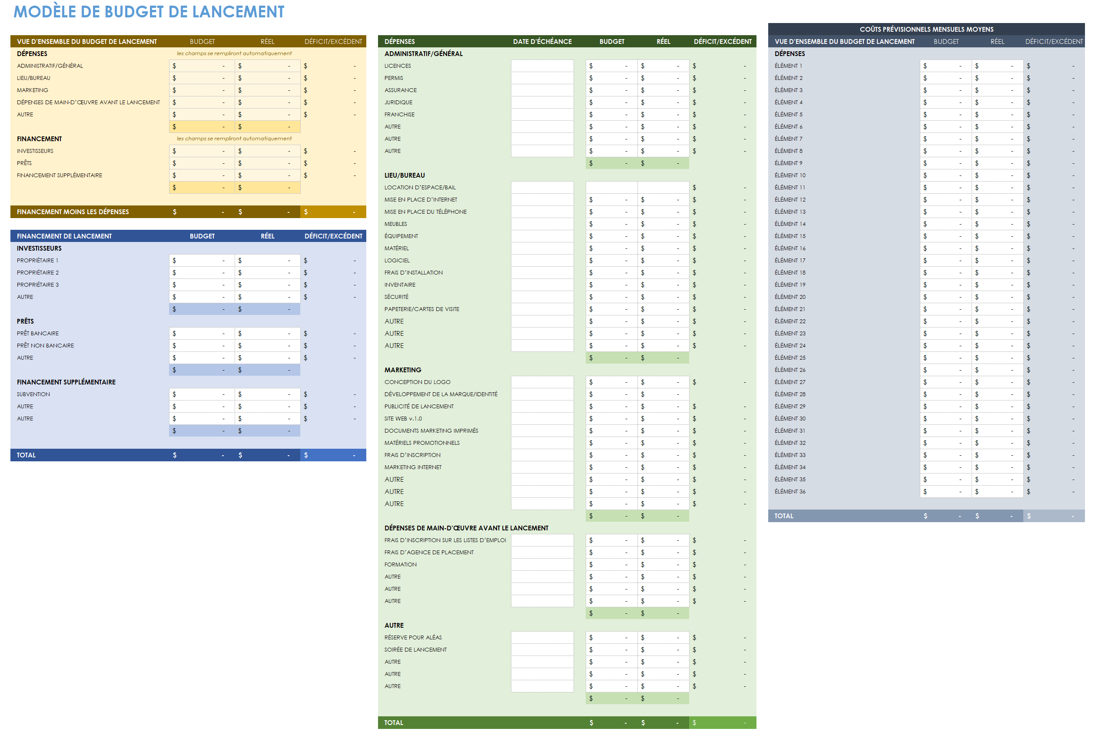Click the PRÊT NON BANCAIRE label

coord(46,346)
